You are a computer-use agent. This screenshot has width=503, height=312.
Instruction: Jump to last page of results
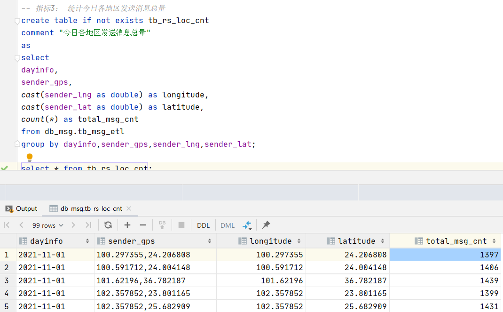click(88, 225)
